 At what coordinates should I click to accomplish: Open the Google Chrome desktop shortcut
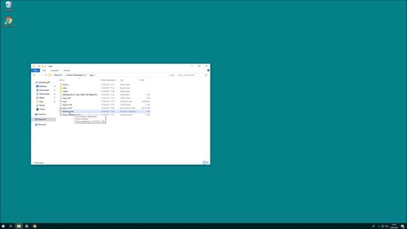click(x=8, y=22)
